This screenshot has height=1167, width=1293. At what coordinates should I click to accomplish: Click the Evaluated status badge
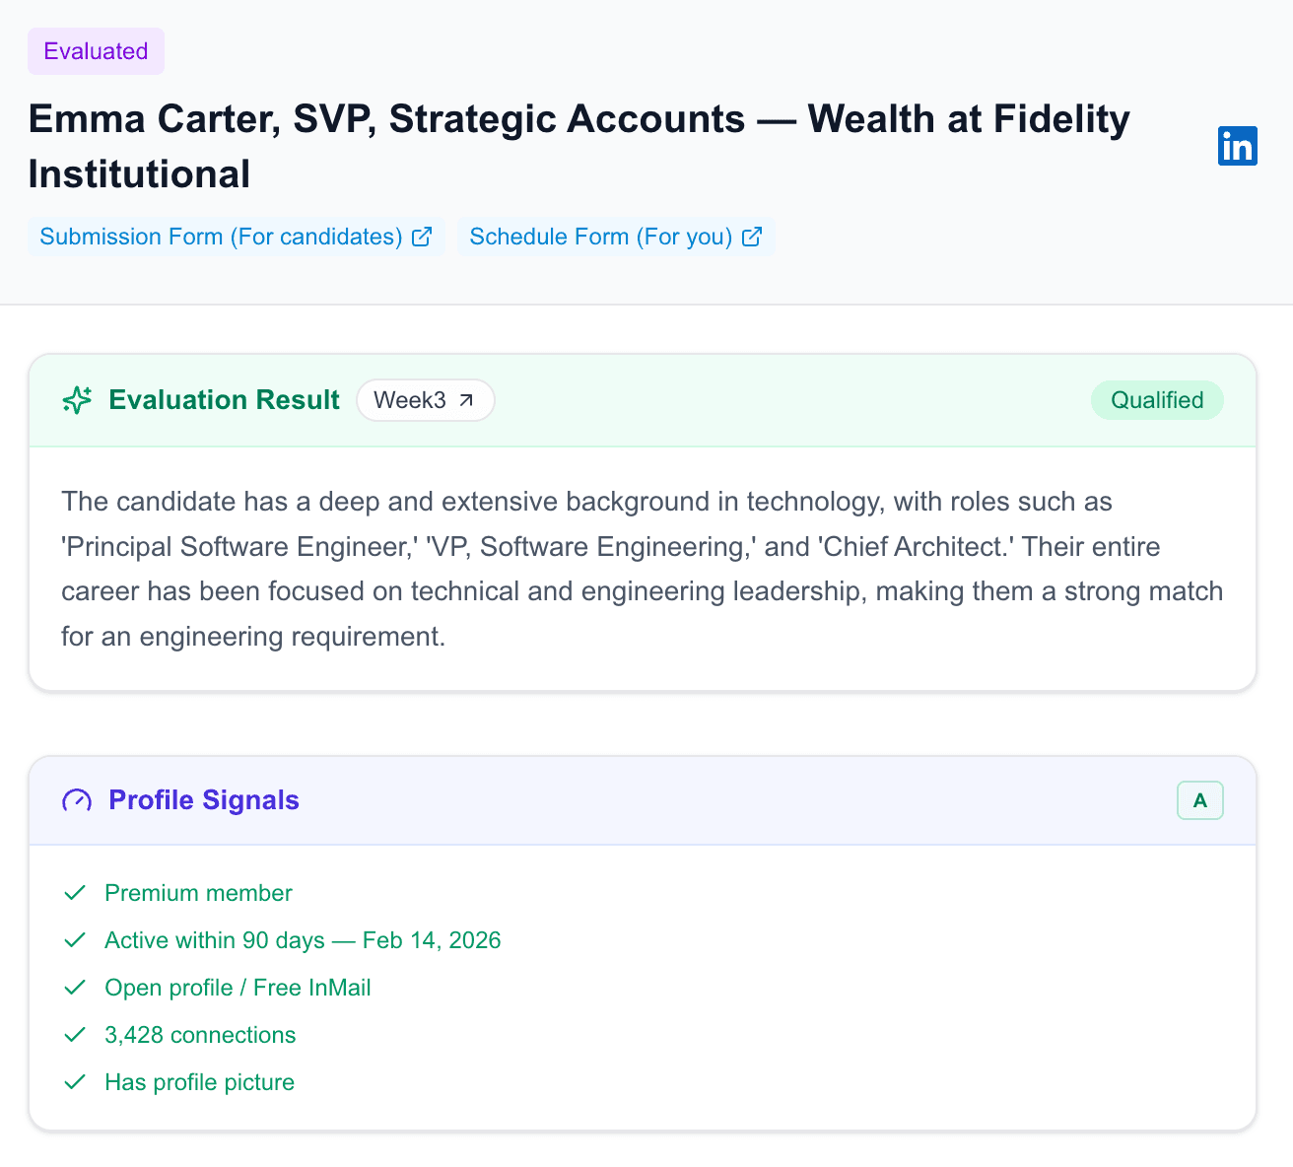(x=96, y=51)
